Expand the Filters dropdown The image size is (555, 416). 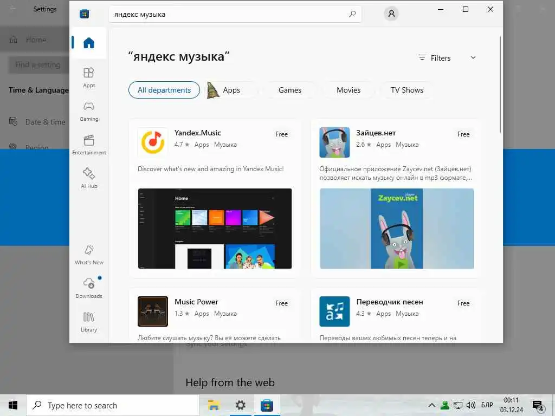(x=447, y=58)
